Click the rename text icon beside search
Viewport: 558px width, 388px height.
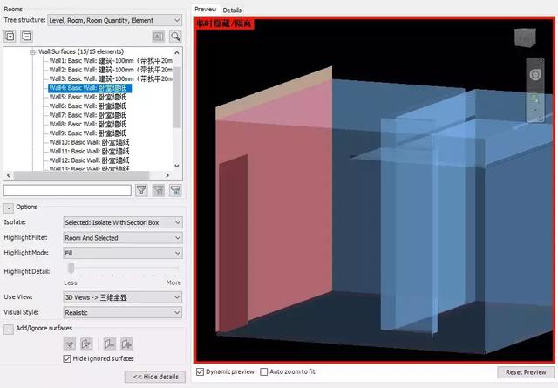[x=159, y=36]
